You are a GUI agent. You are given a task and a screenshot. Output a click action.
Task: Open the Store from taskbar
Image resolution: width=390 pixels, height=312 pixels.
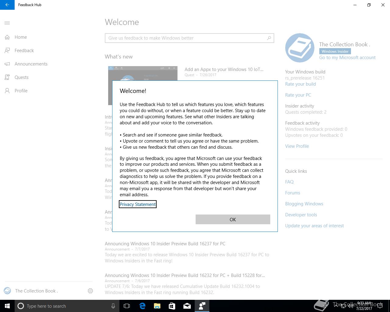click(x=172, y=306)
